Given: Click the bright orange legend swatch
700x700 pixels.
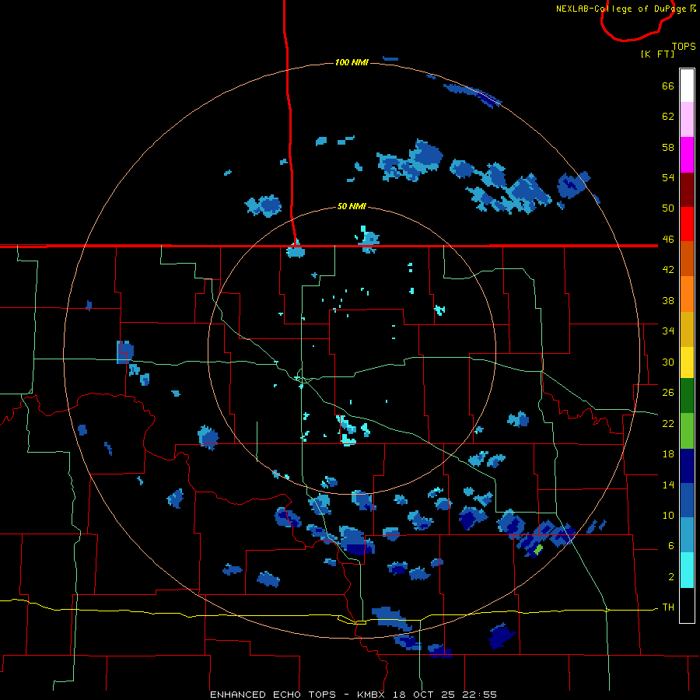Looking at the screenshot, I should (687, 294).
